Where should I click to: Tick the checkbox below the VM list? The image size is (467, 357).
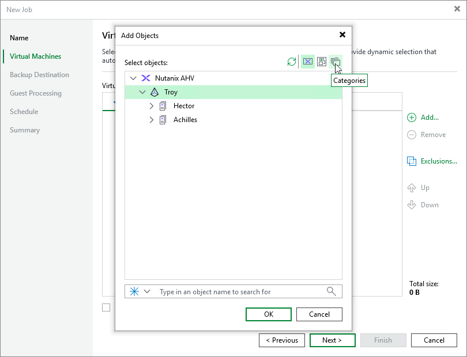coord(106,307)
